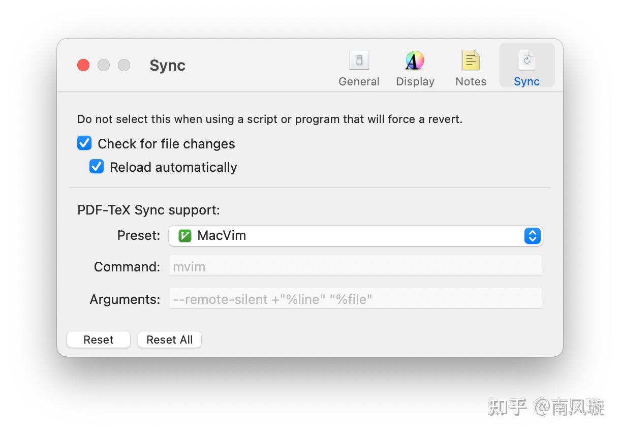Click the green MacVim icon in Preset

point(185,236)
